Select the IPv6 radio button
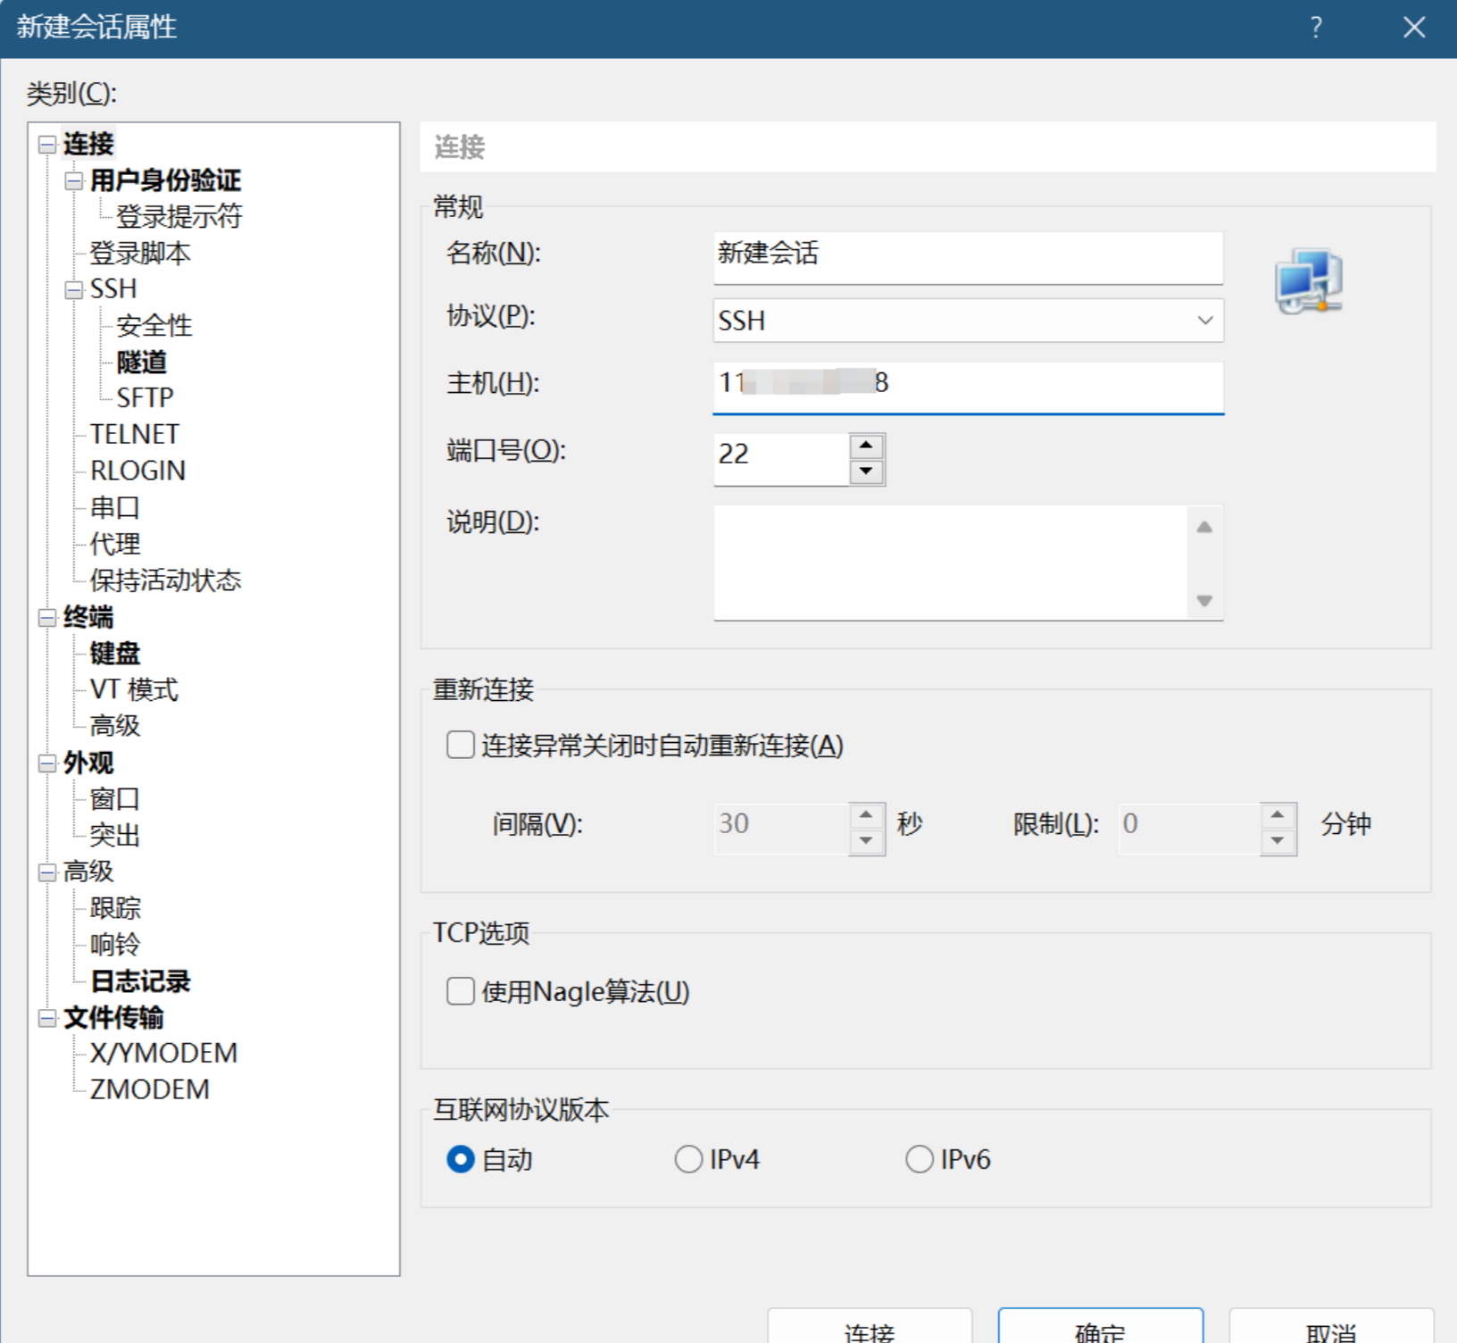The image size is (1457, 1343). click(x=919, y=1158)
